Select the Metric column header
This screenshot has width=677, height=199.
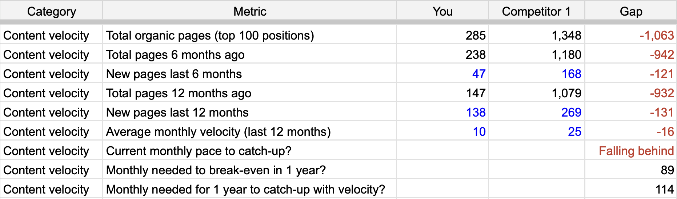249,12
